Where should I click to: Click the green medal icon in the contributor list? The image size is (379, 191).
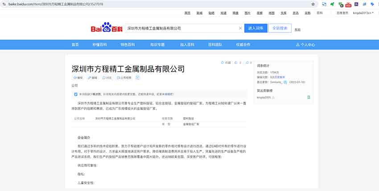point(309,97)
